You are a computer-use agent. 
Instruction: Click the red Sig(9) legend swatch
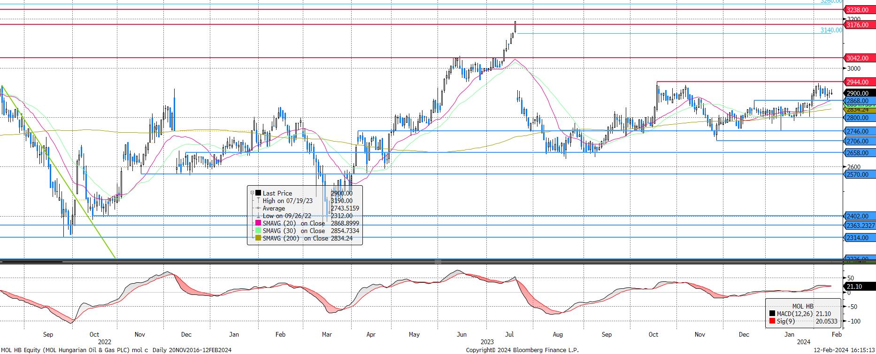(x=772, y=322)
